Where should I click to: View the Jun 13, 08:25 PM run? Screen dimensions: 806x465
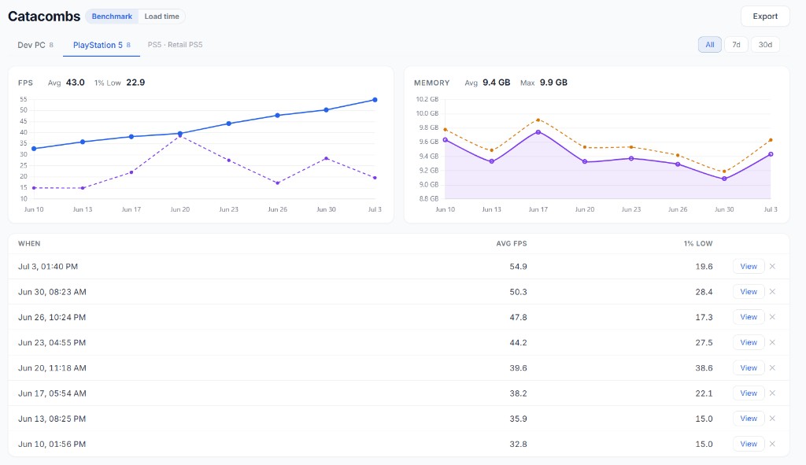[x=749, y=419]
